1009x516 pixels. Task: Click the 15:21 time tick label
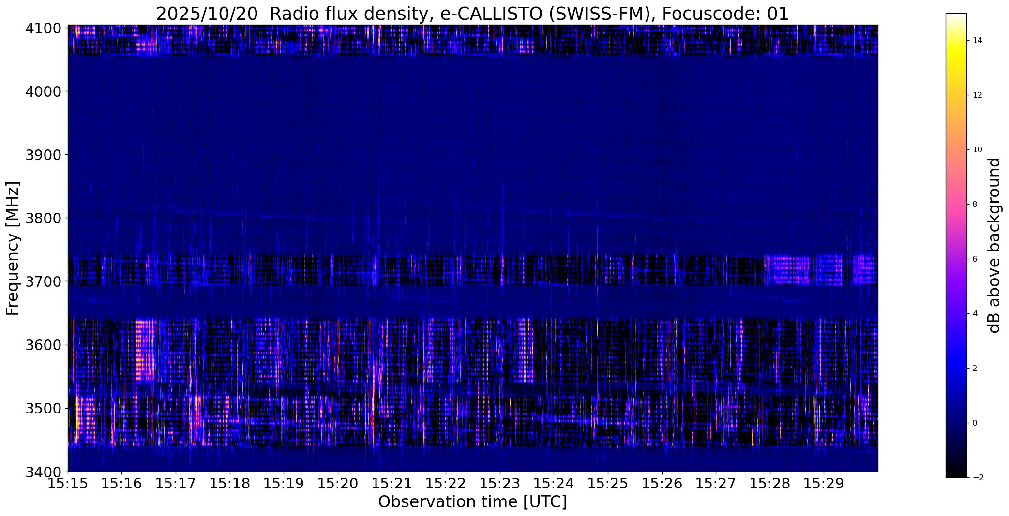[x=392, y=484]
